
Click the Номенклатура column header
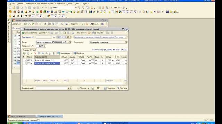tap(47, 57)
